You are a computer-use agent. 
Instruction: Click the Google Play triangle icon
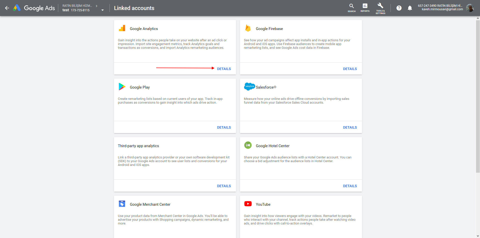(122, 87)
